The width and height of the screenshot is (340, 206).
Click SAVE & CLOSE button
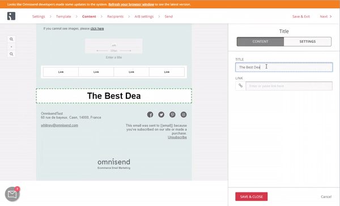pos(251,197)
